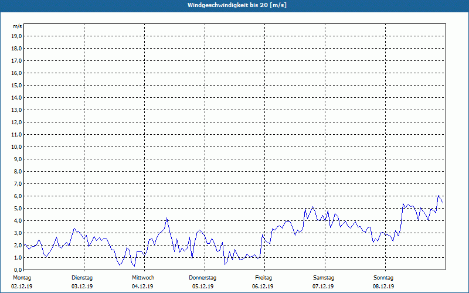The height and width of the screenshot is (293, 469).
Task: Click the 7,0 axis label
Action: [x=18, y=183]
